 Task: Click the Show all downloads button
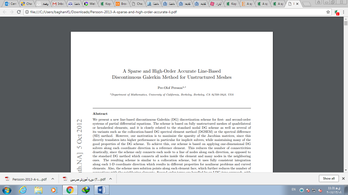(x=329, y=178)
